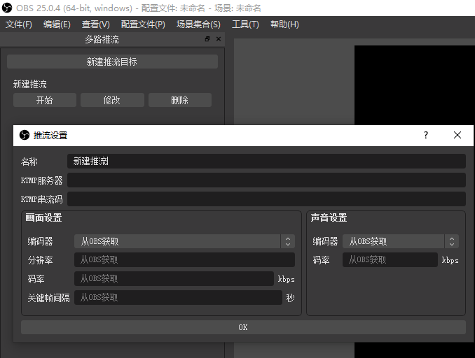475x358 pixels.
Task: Focus the 声音设置 码率 input field
Action: point(390,259)
